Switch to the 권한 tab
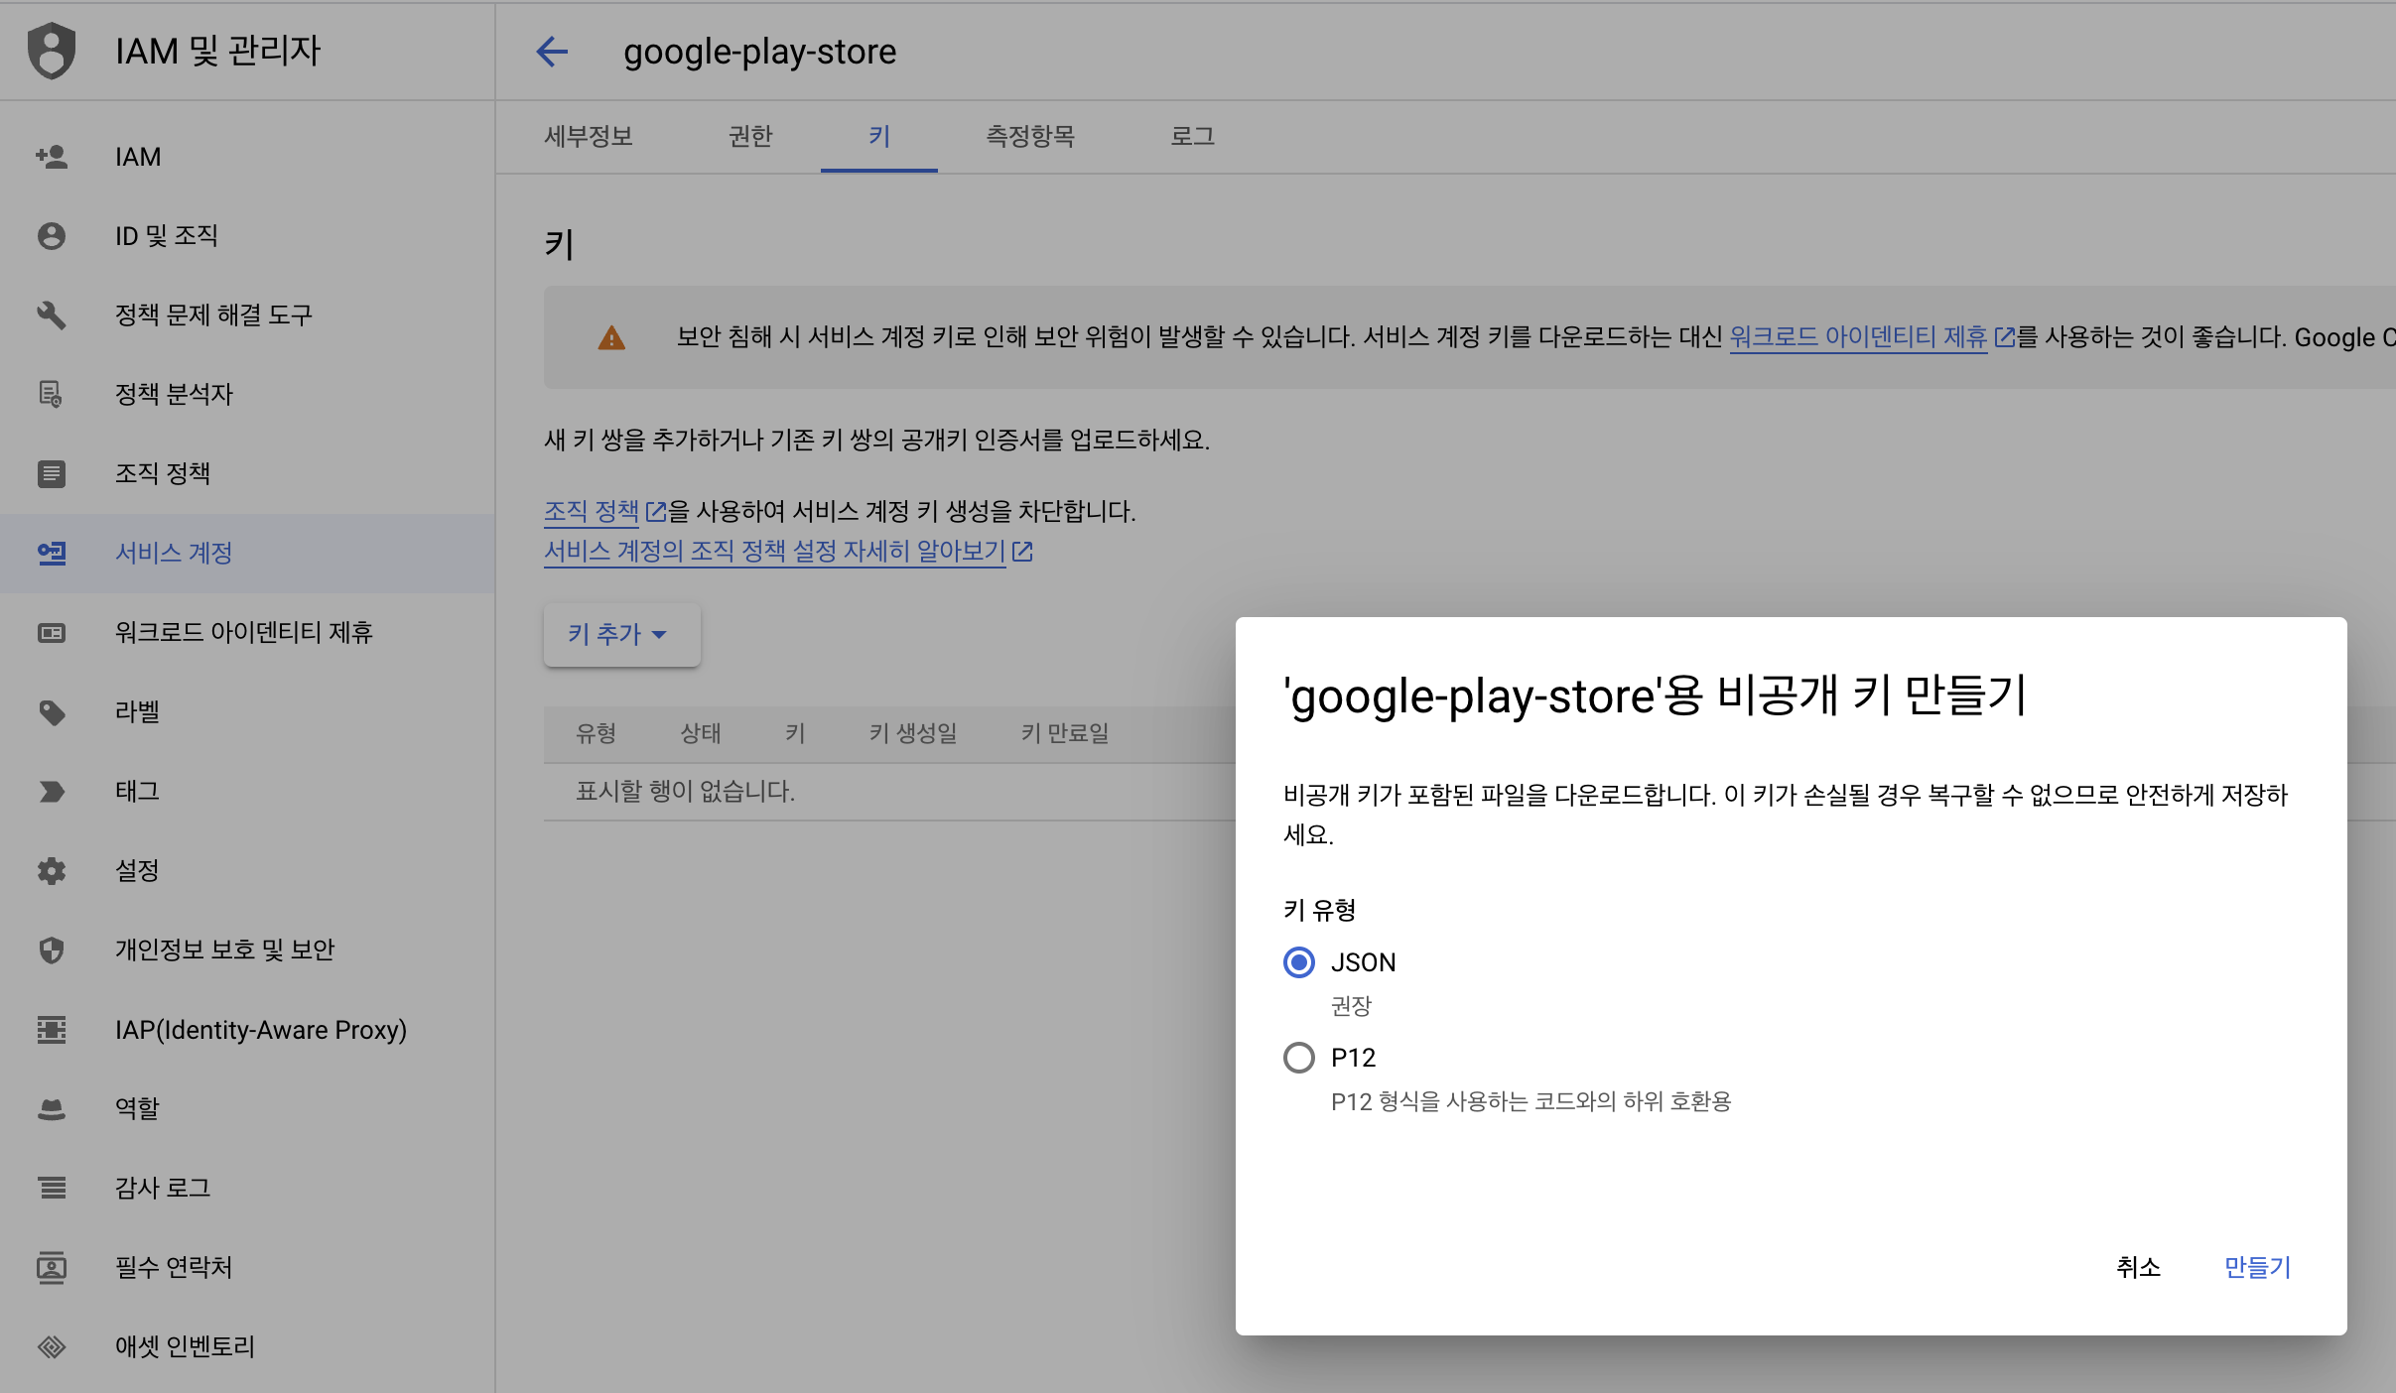This screenshot has height=1393, width=2396. coord(750,136)
